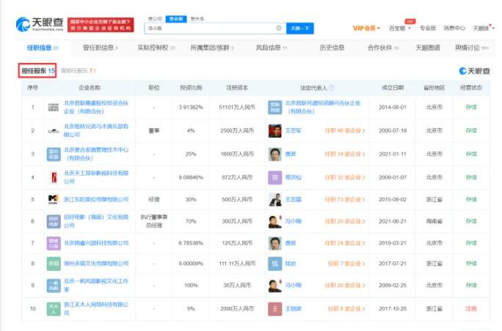Switch to the 查公司 search tab
The width and height of the screenshot is (502, 331).
pyautogui.click(x=155, y=19)
